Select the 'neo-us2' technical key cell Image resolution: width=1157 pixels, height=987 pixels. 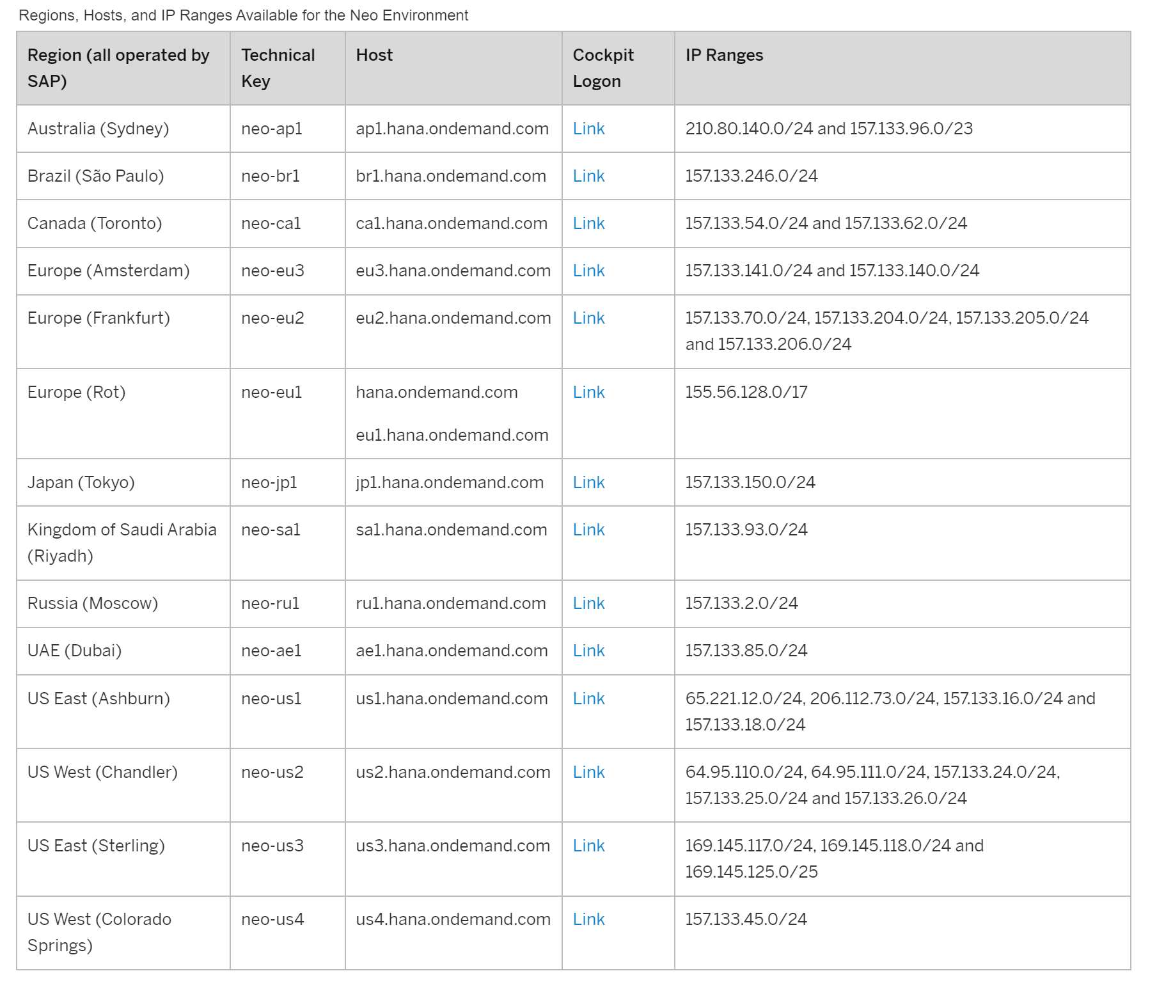coord(288,785)
